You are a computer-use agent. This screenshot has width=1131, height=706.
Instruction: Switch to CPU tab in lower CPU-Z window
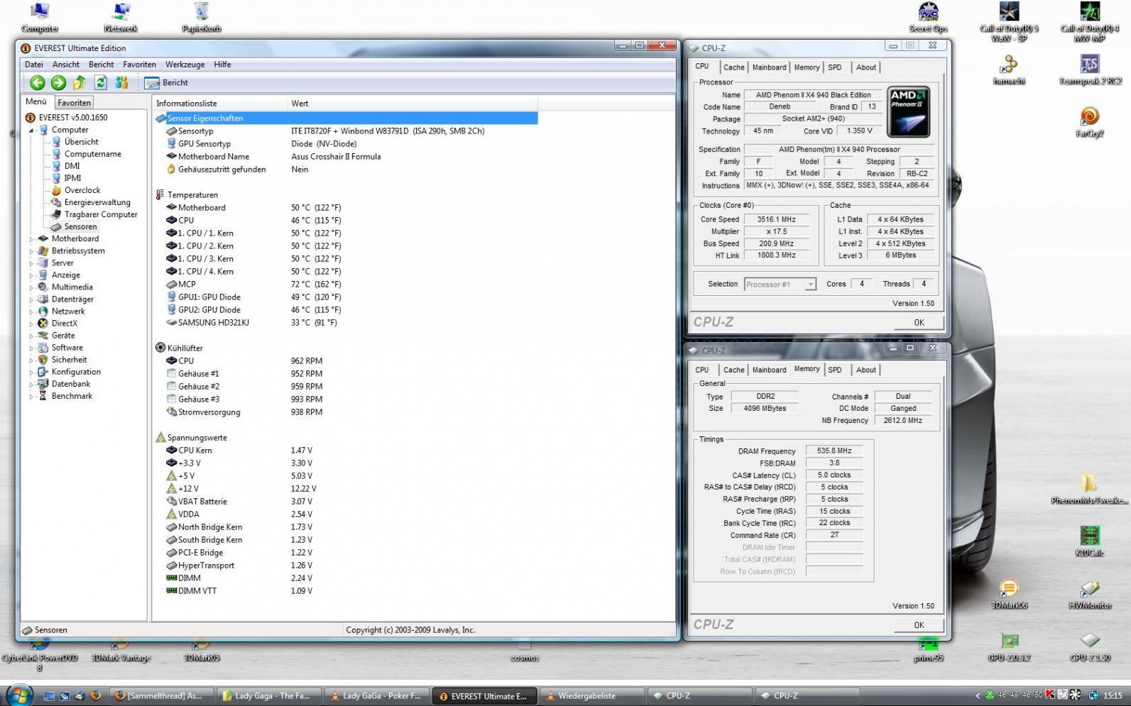[x=702, y=370]
